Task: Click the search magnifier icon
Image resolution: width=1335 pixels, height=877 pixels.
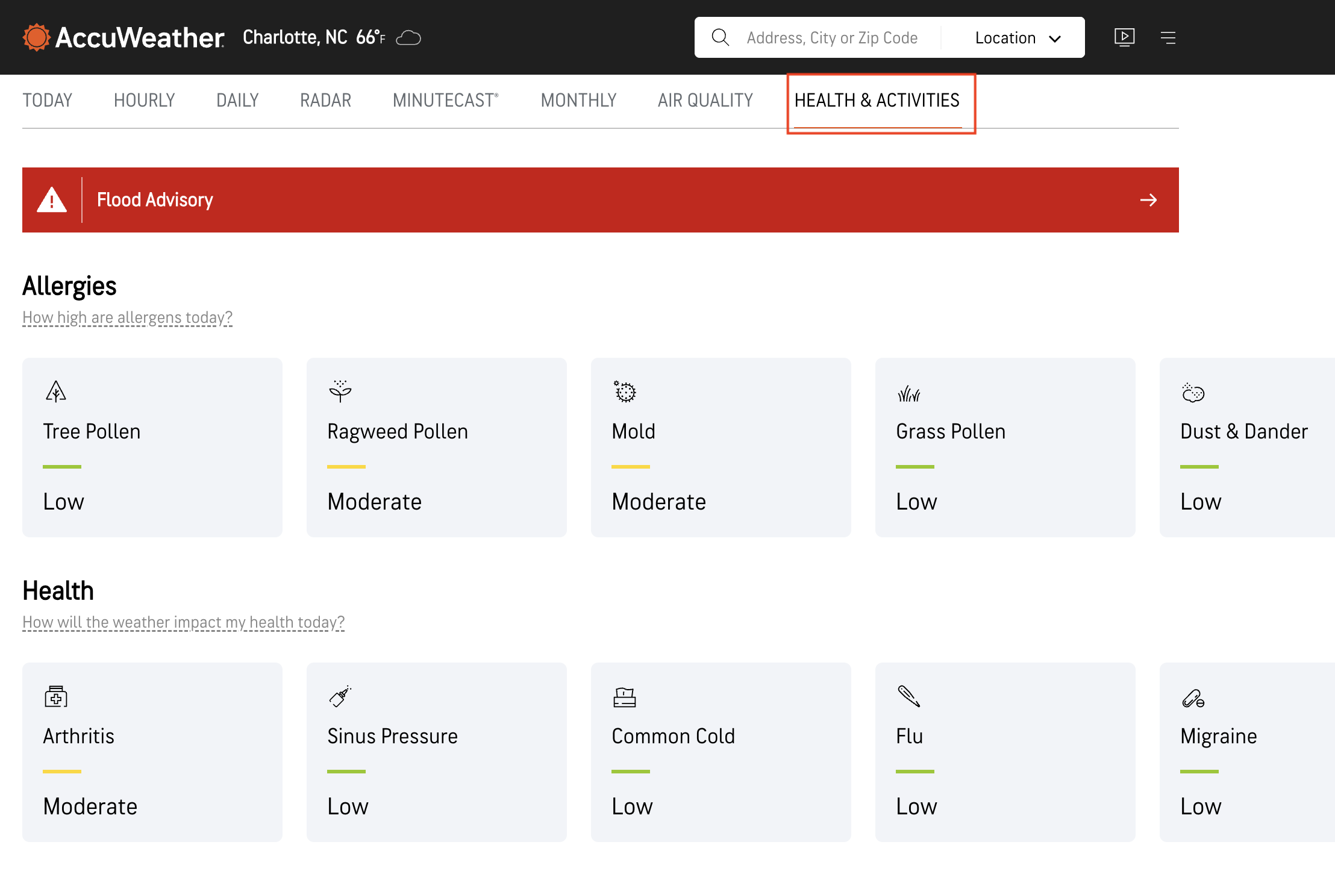Action: (x=720, y=37)
